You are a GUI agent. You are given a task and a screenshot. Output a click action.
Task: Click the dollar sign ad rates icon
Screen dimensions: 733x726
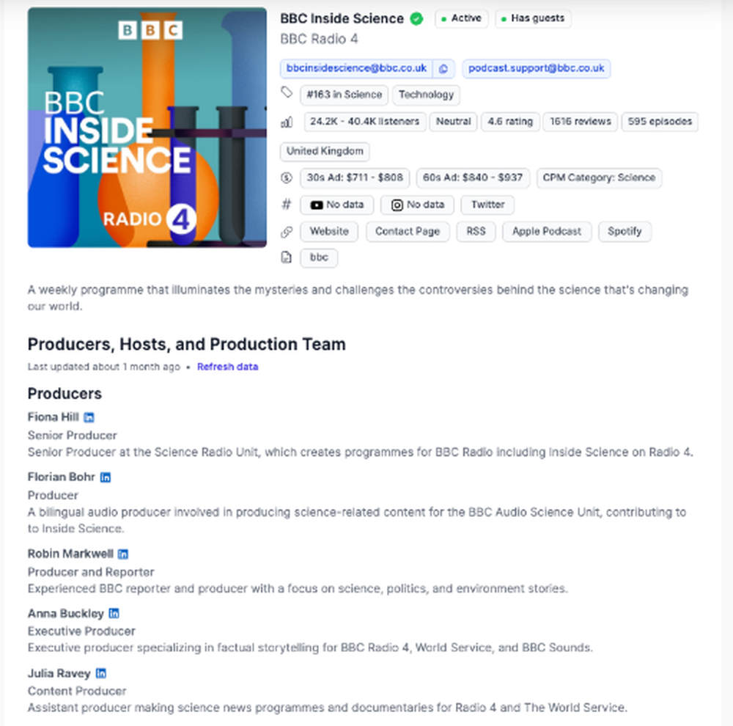coord(287,177)
